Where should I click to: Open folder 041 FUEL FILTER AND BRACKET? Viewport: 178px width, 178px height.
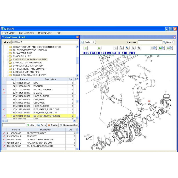(29, 69)
